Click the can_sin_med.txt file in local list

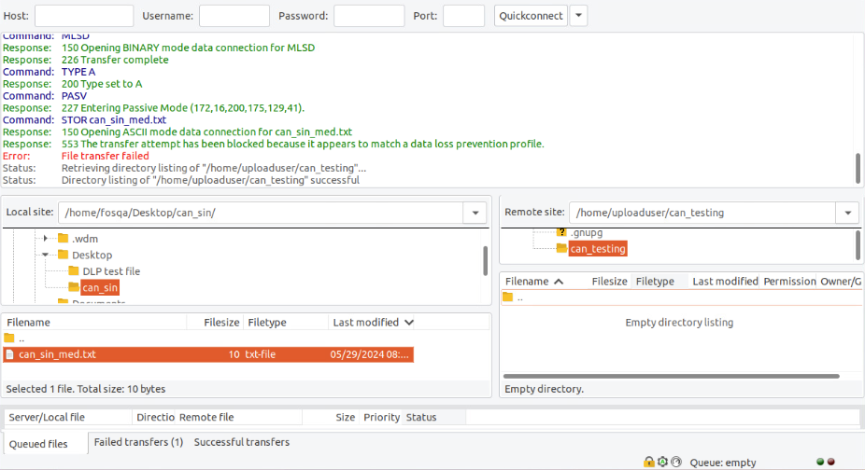tap(57, 354)
